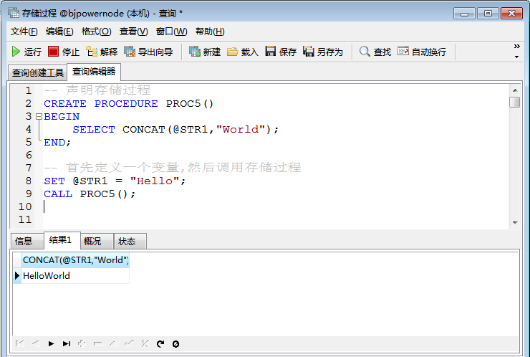Open 格式(O) menu

[x=97, y=32]
